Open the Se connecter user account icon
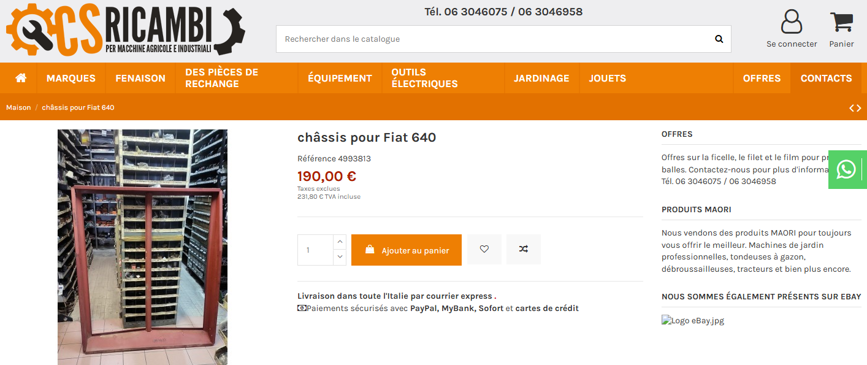Image resolution: width=867 pixels, height=365 pixels. [x=792, y=22]
